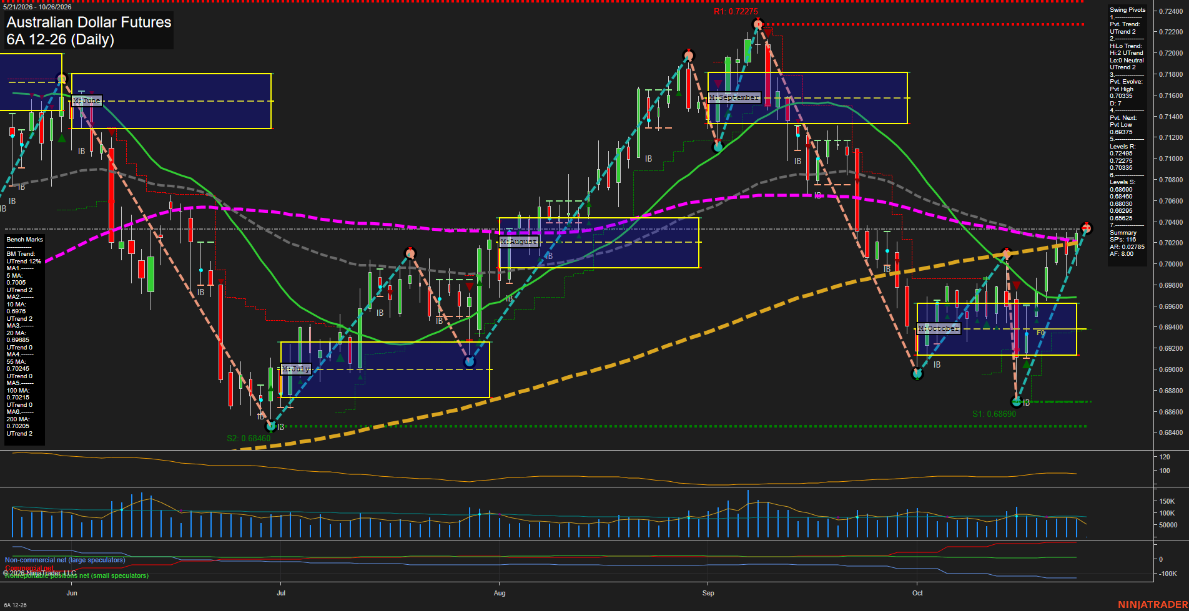Click the Non-commercial net large speculators legend
Viewport: 1189px width, 611px height.
pos(65,560)
